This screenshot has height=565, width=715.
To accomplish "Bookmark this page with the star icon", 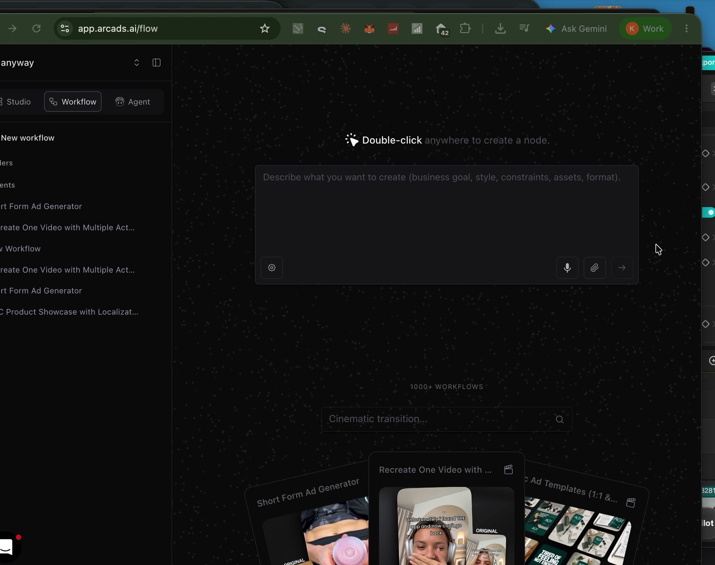I will [x=265, y=29].
